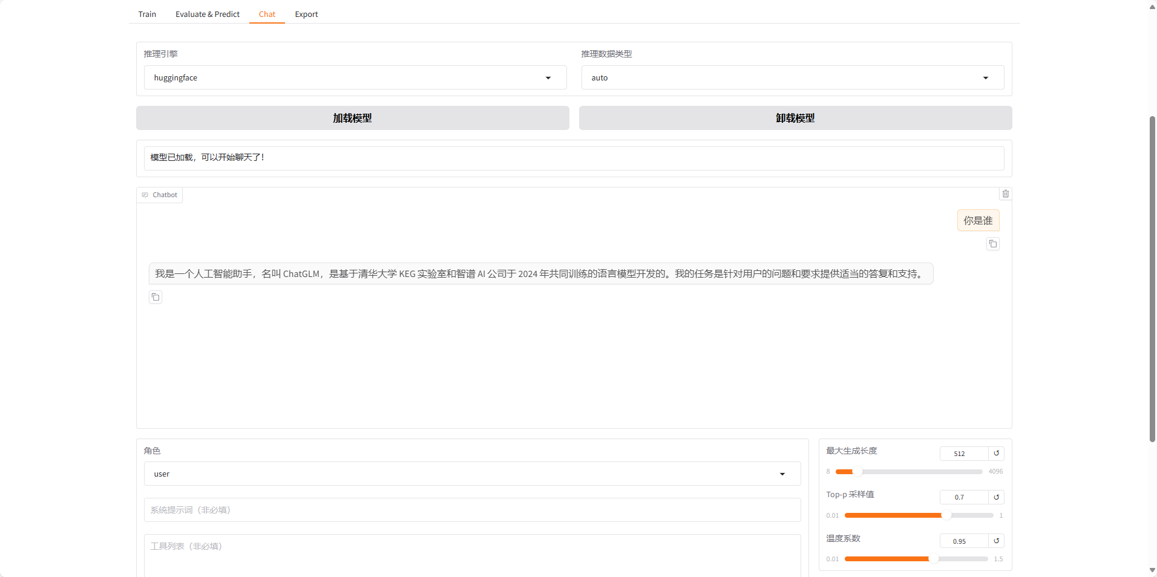Click the 加载模型 button
The image size is (1157, 577).
(x=353, y=118)
